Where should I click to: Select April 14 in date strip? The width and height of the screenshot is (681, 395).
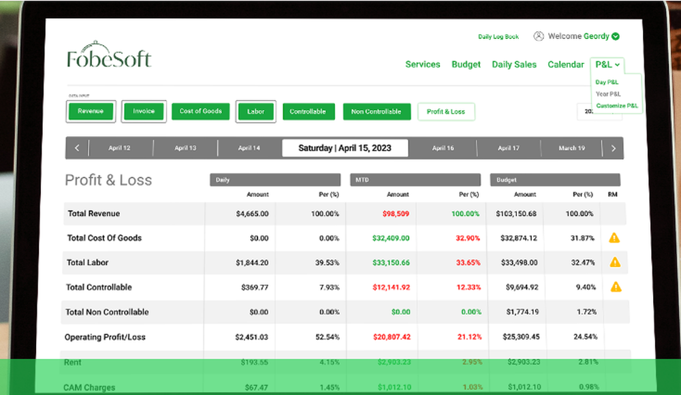(249, 148)
